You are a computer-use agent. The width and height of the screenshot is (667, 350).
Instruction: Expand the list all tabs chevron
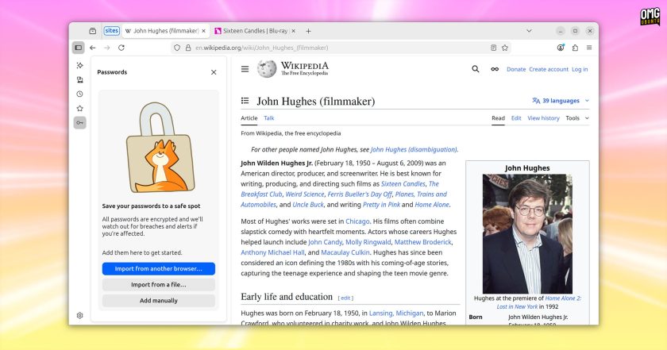tap(529, 31)
